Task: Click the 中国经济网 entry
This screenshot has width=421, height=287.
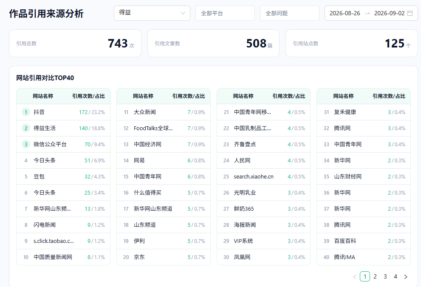Action: (x=147, y=144)
